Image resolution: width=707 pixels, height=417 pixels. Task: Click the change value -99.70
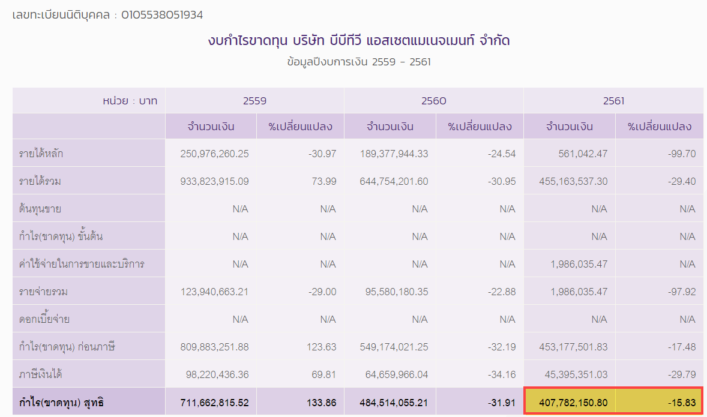click(x=682, y=154)
